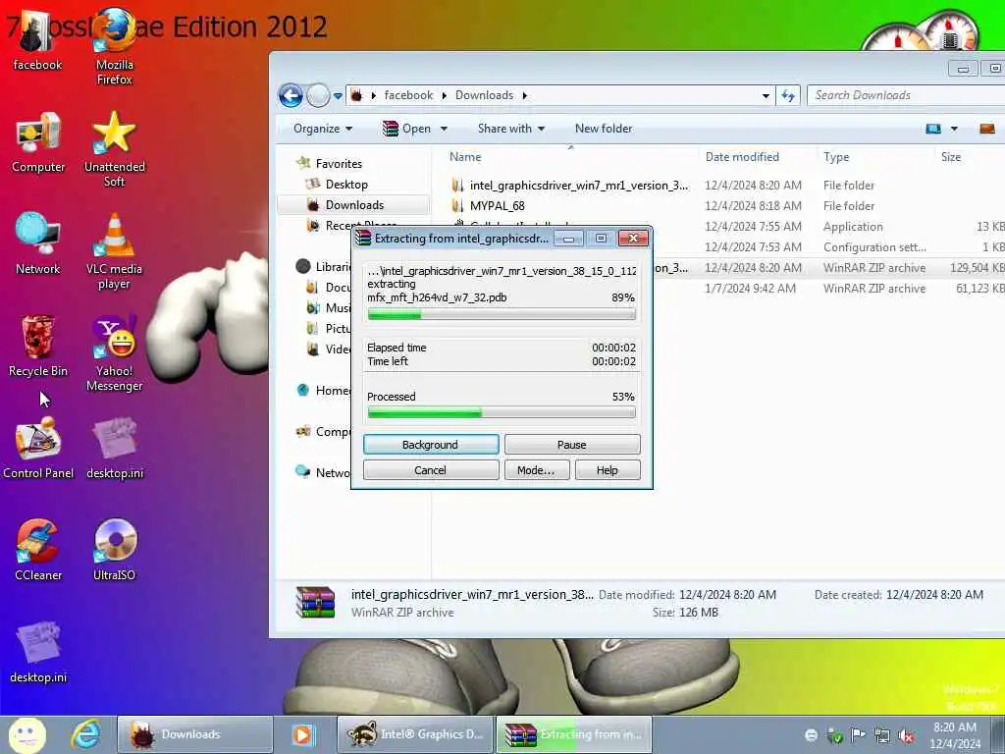Open the Organize menu

coord(323,129)
